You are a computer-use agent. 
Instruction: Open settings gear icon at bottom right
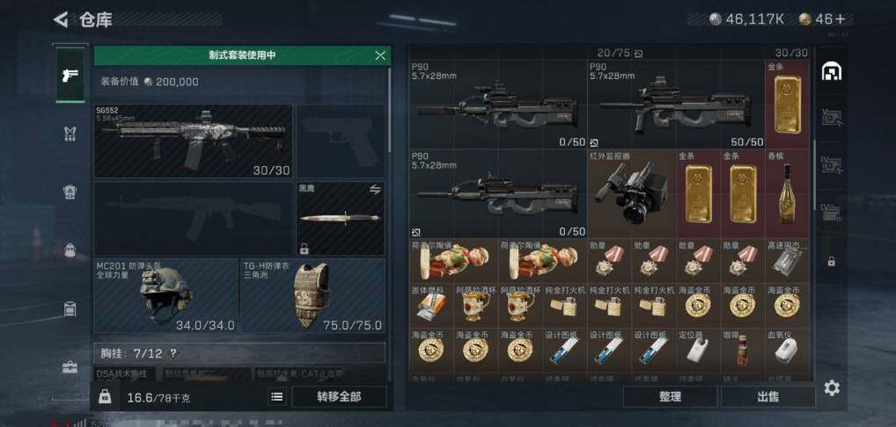coord(832,388)
